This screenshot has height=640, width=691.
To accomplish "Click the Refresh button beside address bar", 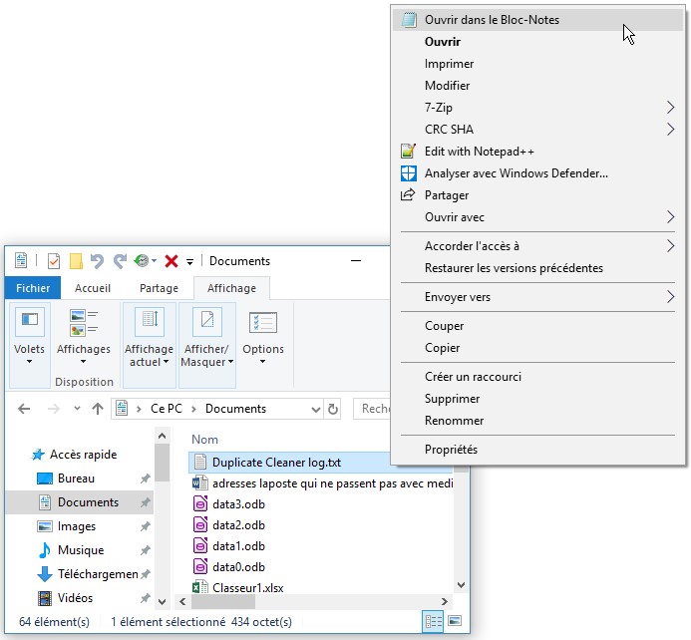I will point(332,409).
